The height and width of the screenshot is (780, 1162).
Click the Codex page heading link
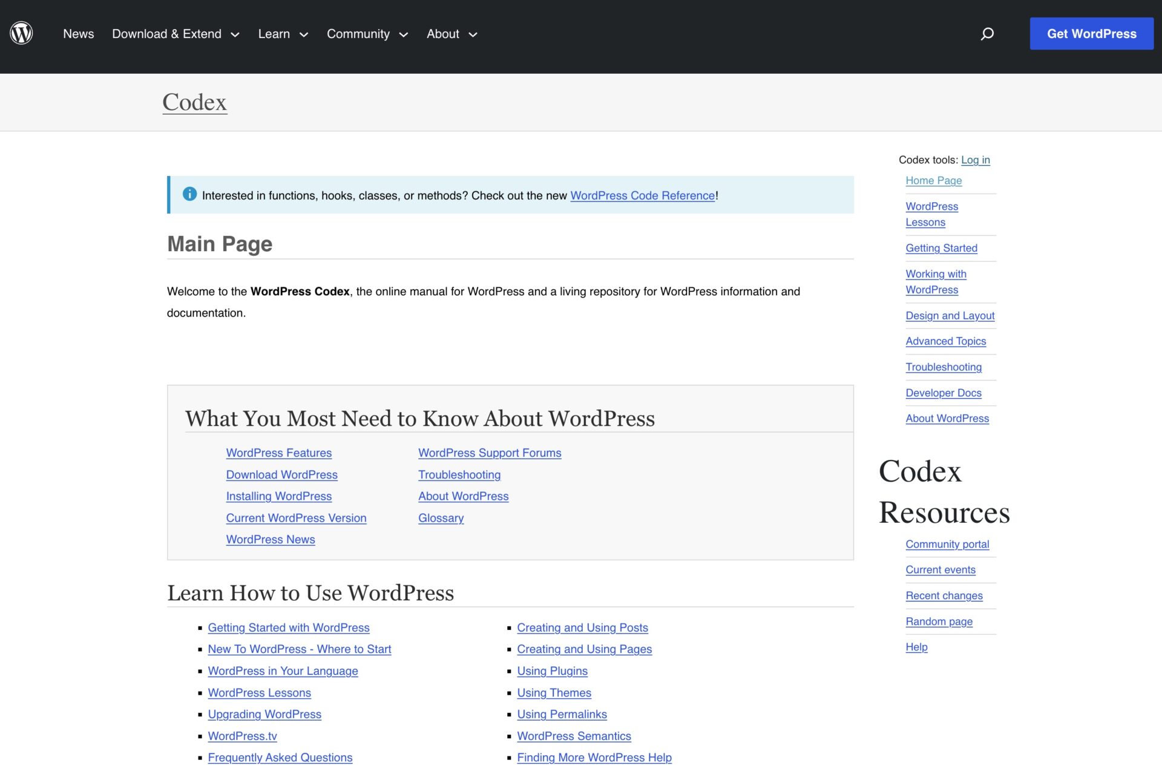pos(194,102)
